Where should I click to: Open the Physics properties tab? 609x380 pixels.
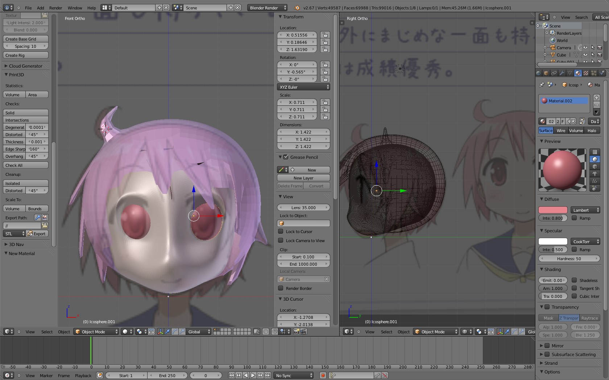pos(602,73)
